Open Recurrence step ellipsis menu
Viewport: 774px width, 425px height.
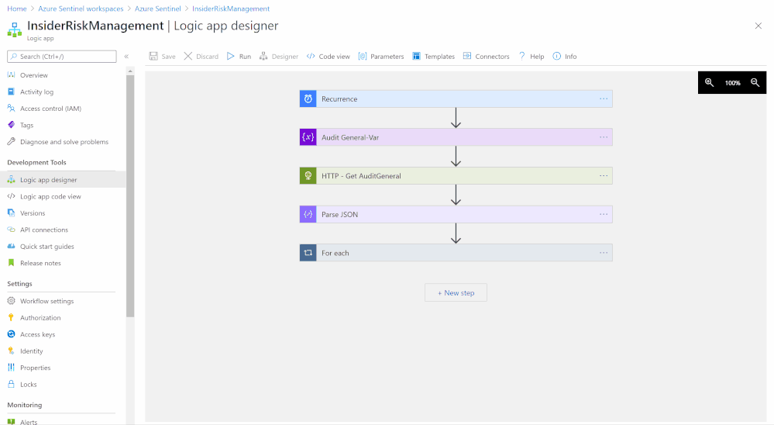604,98
